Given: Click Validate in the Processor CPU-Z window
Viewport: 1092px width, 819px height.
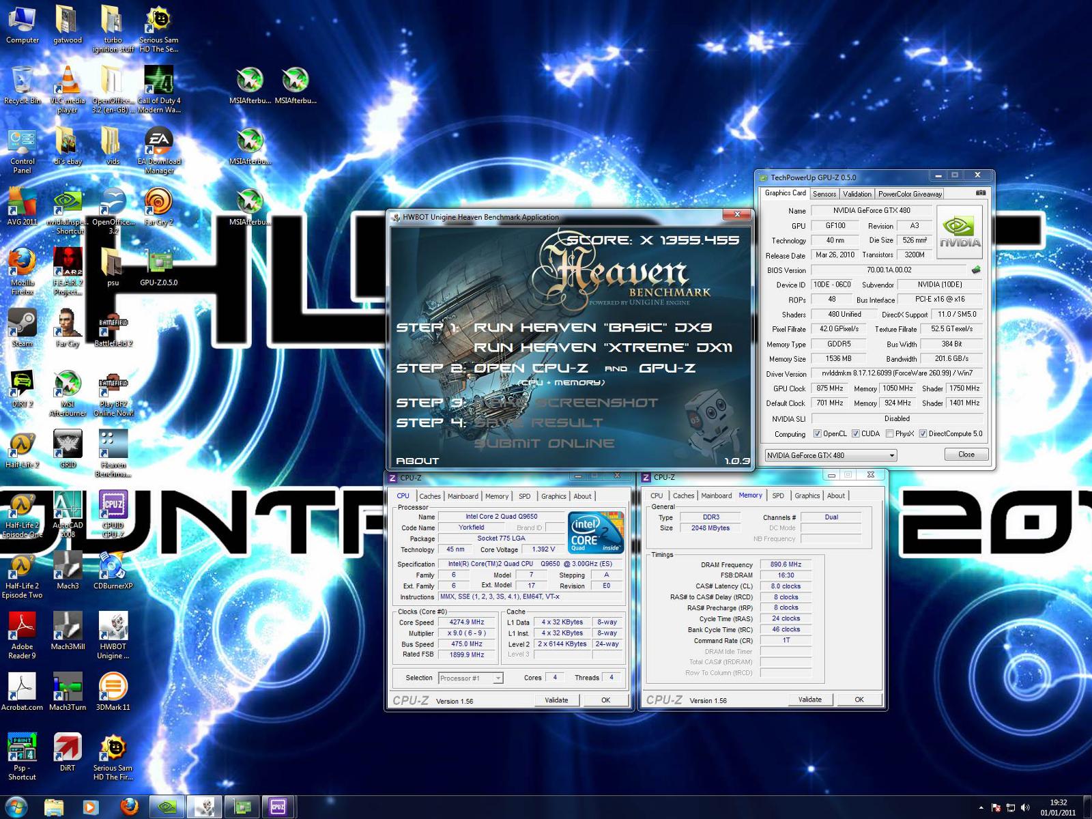Looking at the screenshot, I should point(556,700).
